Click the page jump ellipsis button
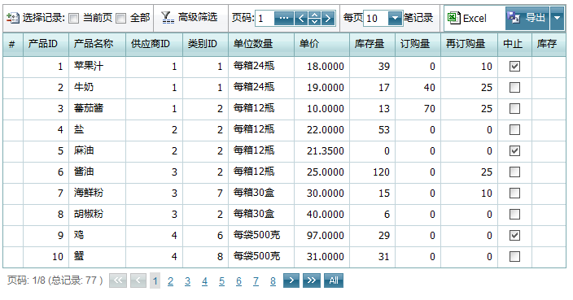 point(284,18)
